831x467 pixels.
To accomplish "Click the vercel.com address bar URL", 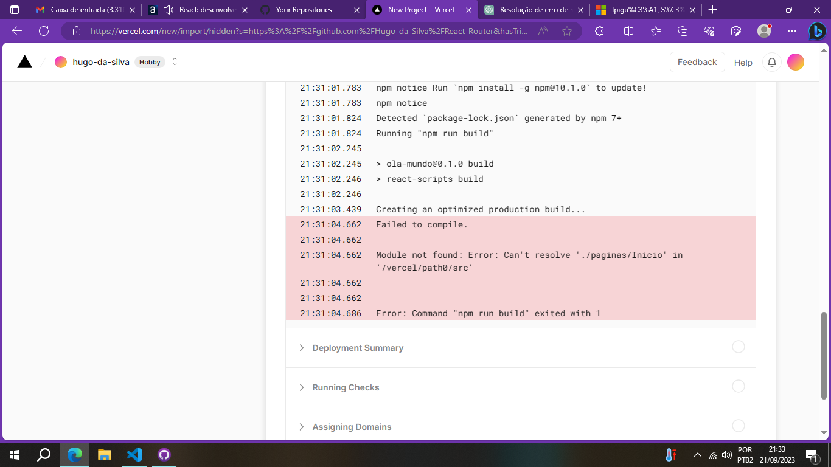I will click(309, 31).
